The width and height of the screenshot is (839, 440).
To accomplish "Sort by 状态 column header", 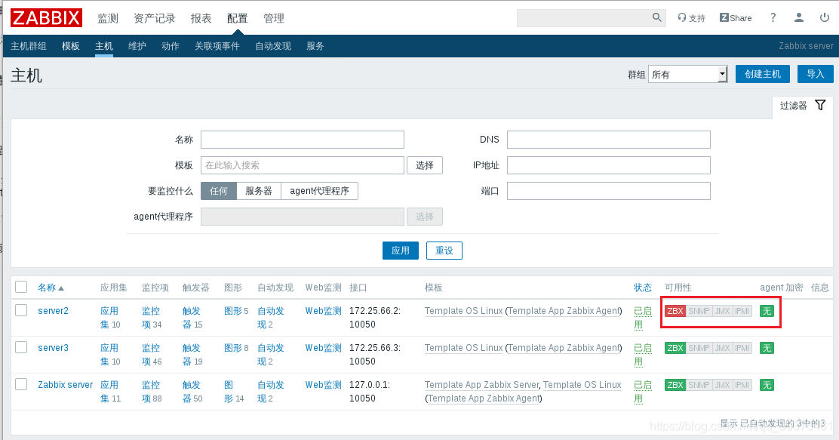I will coord(643,288).
